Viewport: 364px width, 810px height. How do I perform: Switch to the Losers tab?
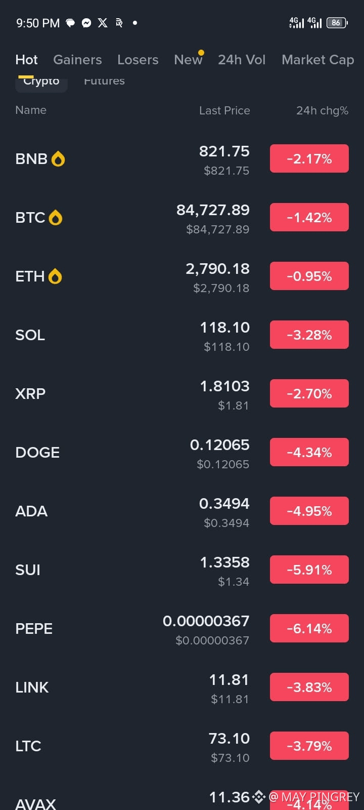[x=138, y=60]
